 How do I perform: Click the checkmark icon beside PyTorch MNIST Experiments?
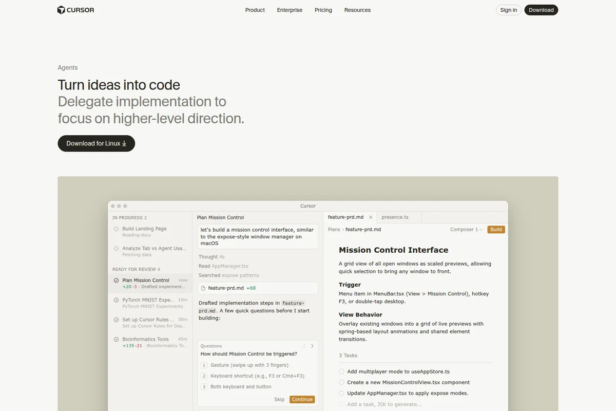tap(115, 300)
